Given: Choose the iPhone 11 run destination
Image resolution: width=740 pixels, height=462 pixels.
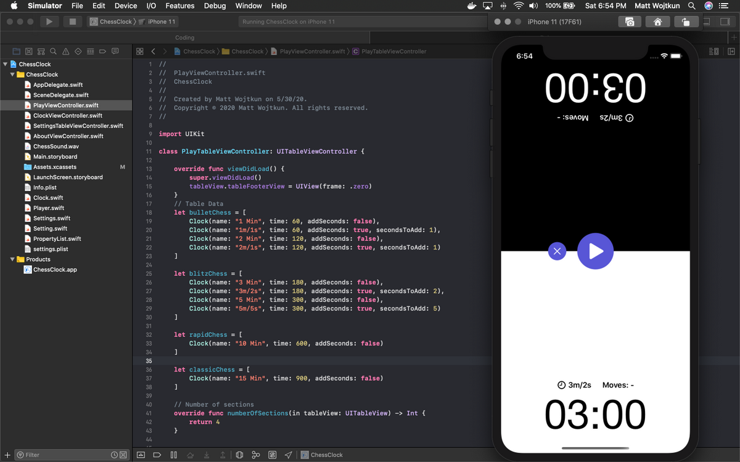Looking at the screenshot, I should [x=157, y=22].
